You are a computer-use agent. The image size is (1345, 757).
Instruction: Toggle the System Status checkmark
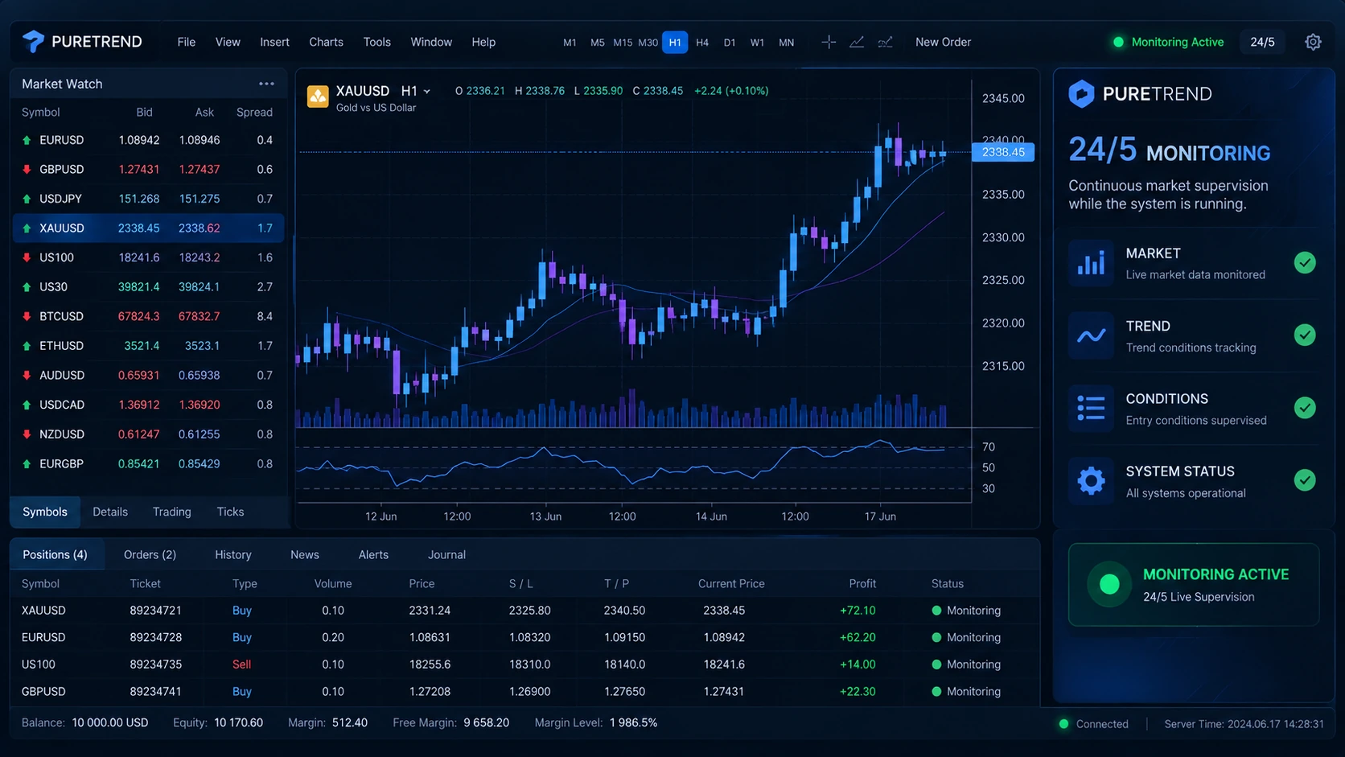(1305, 480)
